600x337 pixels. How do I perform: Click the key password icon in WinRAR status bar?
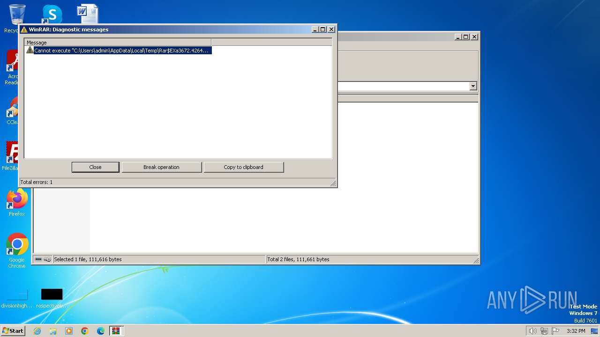pos(47,259)
